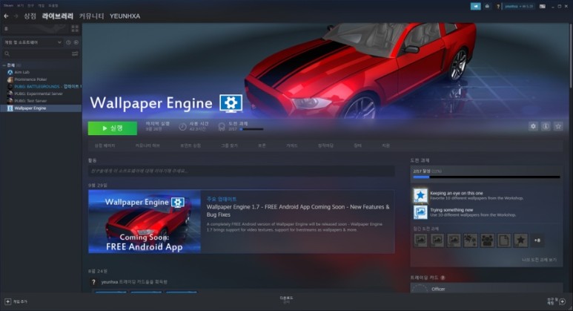This screenshot has width=573, height=311.
Task: Open the Steam menu in menu bar
Action: click(x=8, y=5)
